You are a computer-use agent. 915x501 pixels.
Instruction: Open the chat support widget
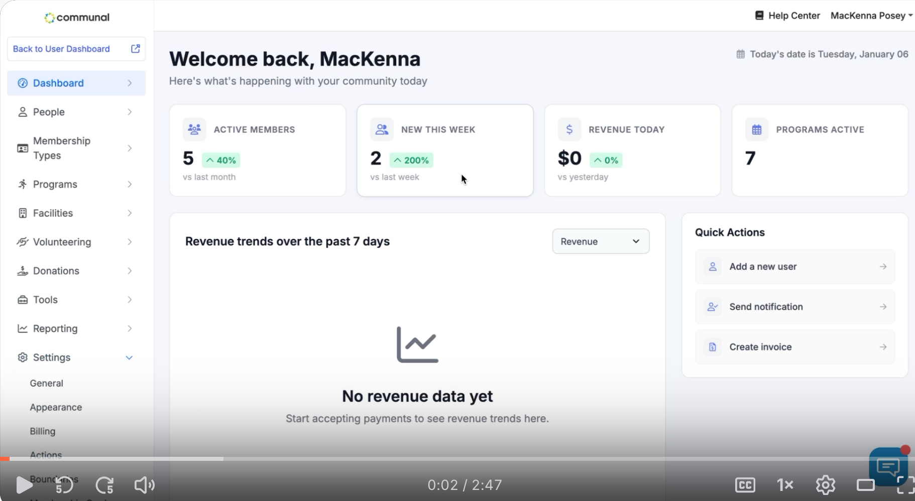888,466
